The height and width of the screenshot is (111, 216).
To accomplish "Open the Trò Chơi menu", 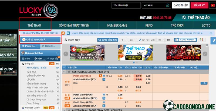I will [x=177, y=25].
